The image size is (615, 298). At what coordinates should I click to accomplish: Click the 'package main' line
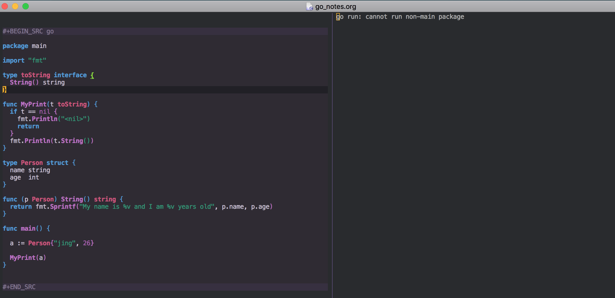point(25,46)
